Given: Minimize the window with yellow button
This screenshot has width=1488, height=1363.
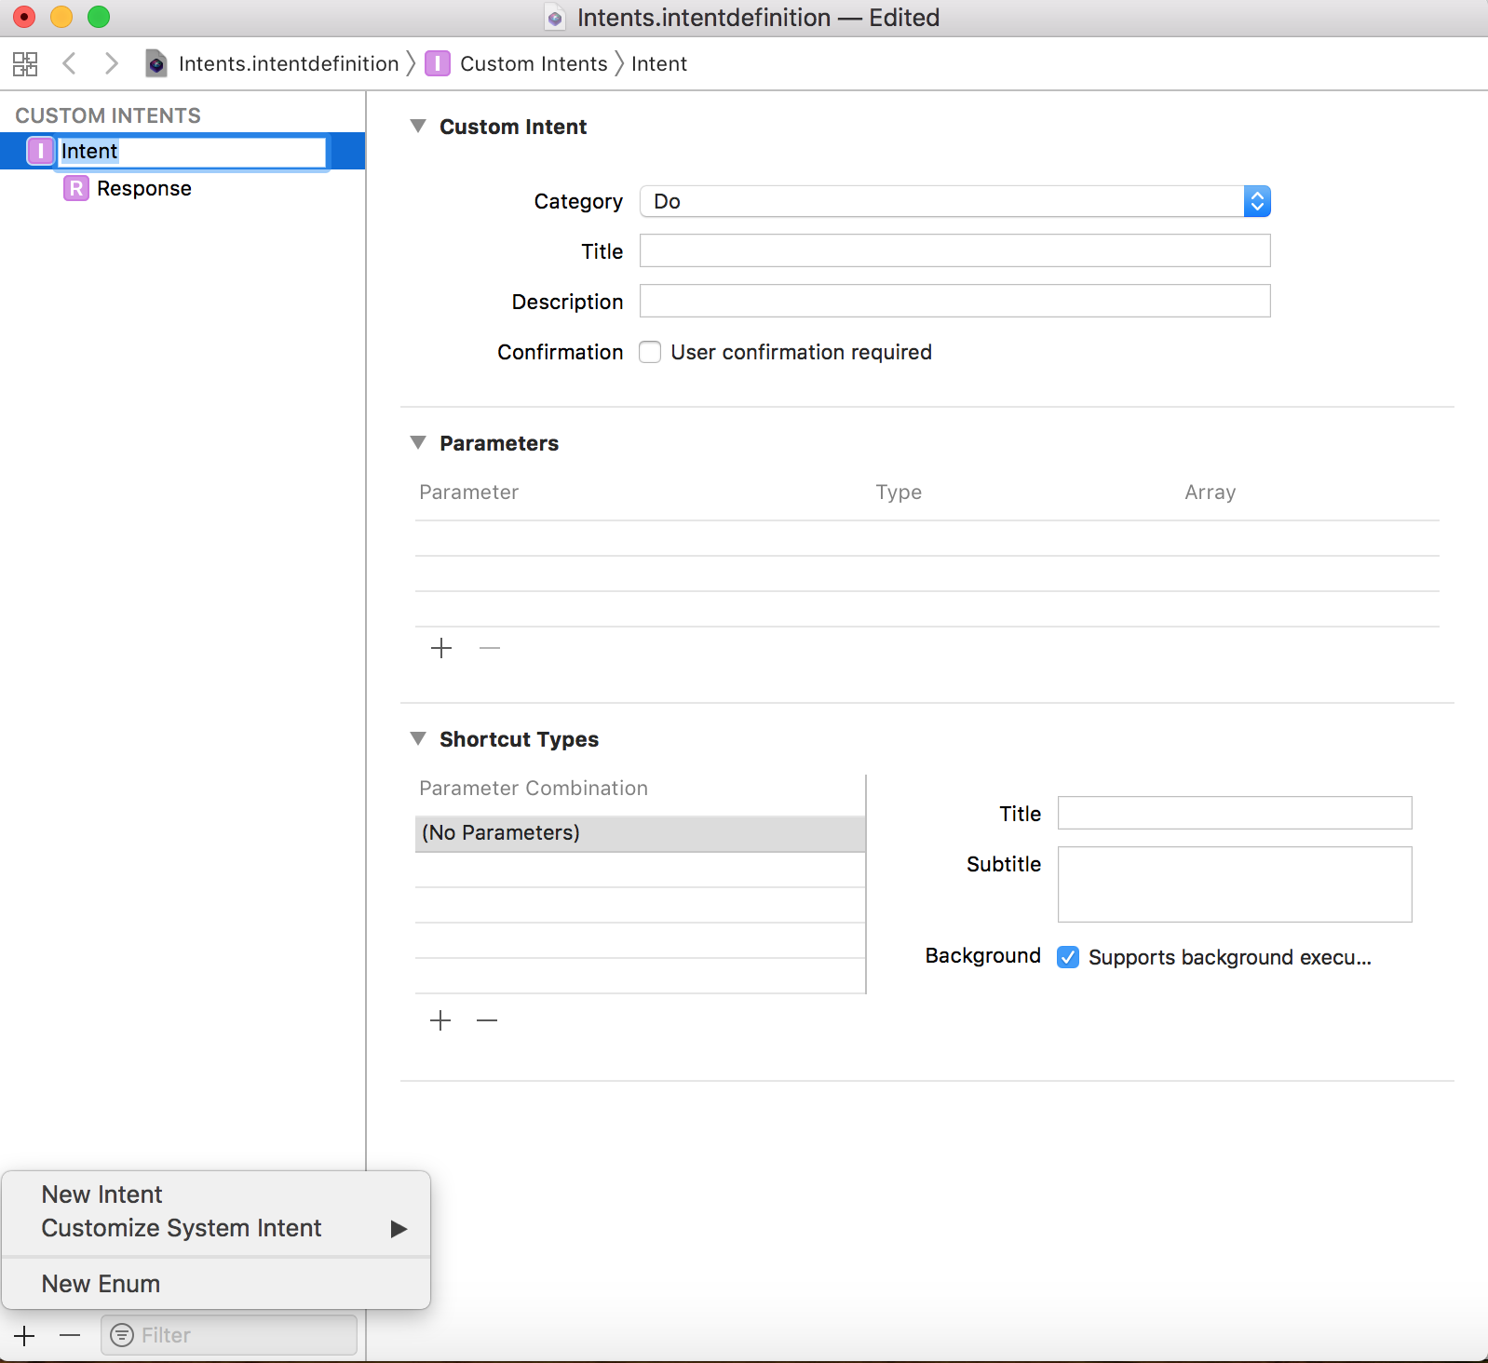Looking at the screenshot, I should (x=61, y=17).
